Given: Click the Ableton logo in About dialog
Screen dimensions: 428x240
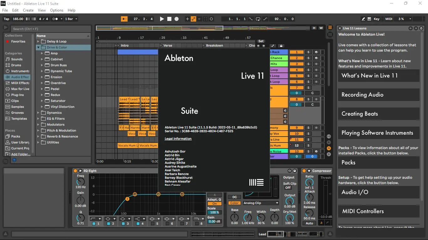Looking at the screenshot, I should [256, 182].
